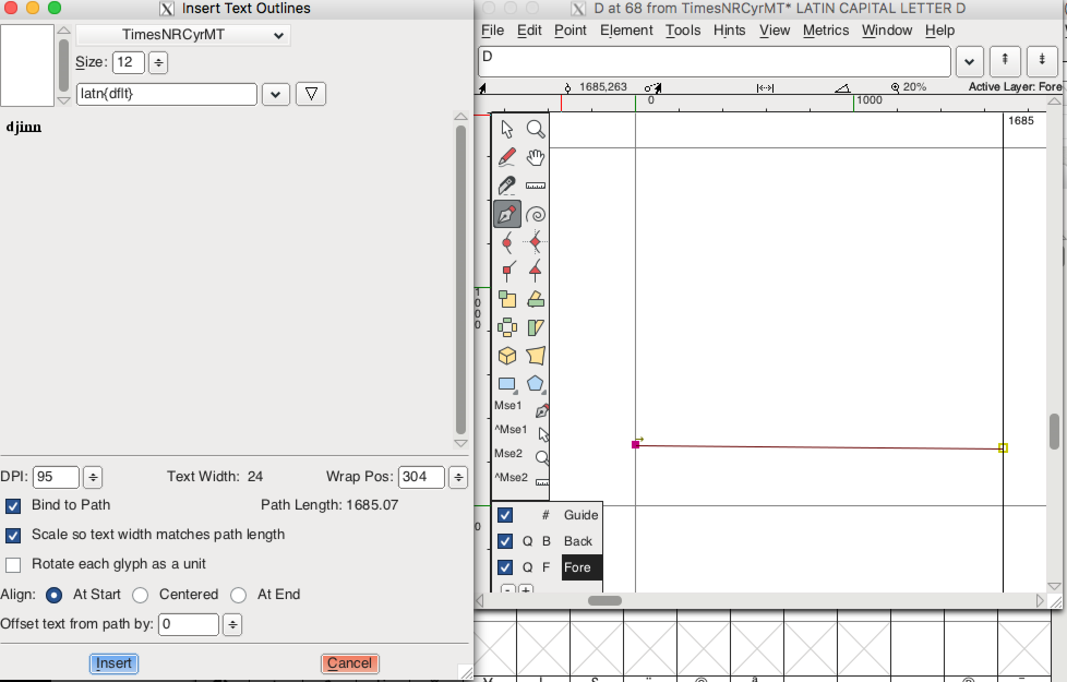The width and height of the screenshot is (1067, 682).
Task: Select the Skew tool
Action: pos(536,328)
